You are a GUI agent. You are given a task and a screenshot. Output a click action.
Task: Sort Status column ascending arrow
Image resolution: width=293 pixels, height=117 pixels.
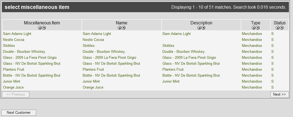pyautogui.click(x=277, y=28)
